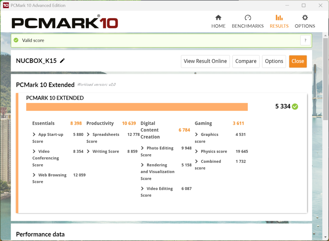
Task: Click the green Valid score checkmark icon
Action: tap(16, 40)
